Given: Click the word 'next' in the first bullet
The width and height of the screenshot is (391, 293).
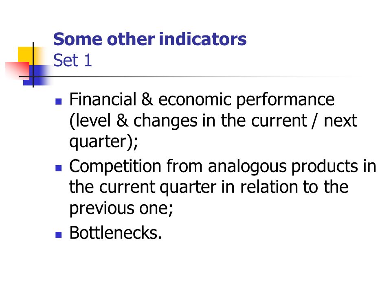Looking at the screenshot, I should click(340, 121).
